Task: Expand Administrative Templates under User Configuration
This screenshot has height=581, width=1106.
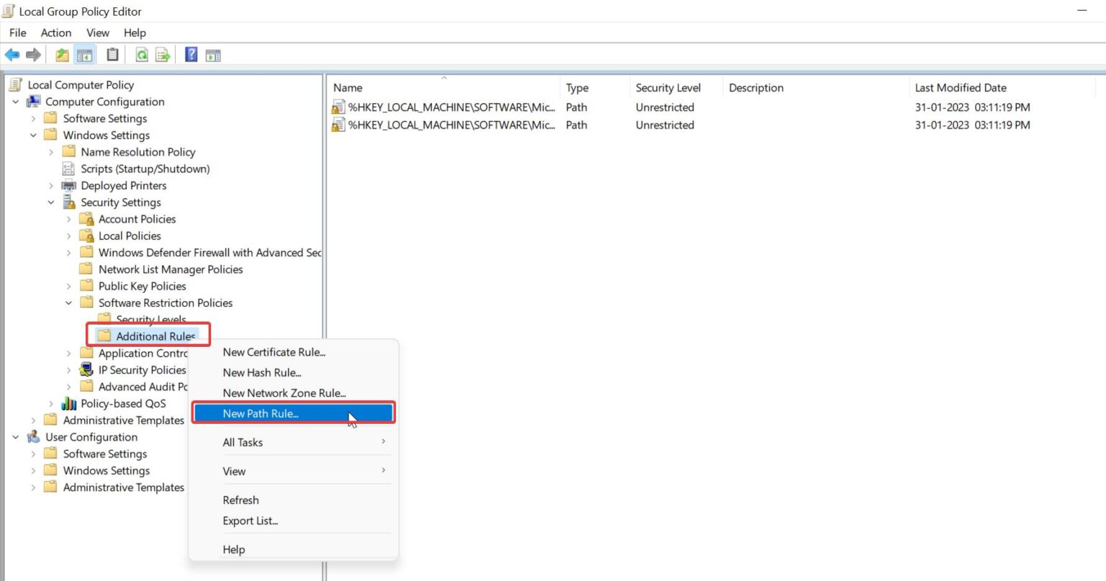Action: pyautogui.click(x=33, y=487)
